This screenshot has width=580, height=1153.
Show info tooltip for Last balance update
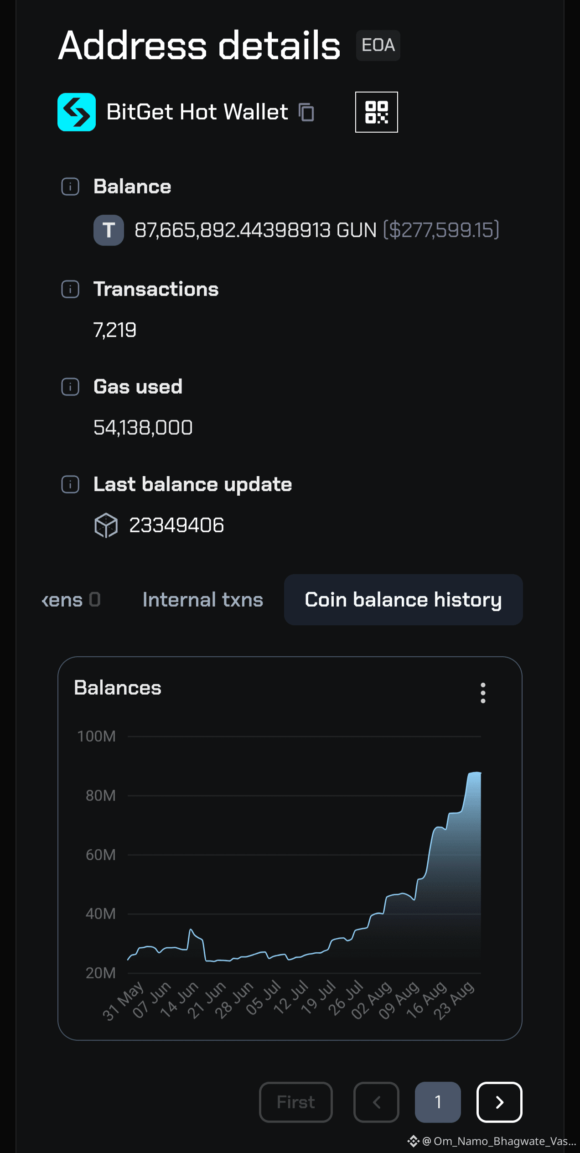click(x=70, y=484)
